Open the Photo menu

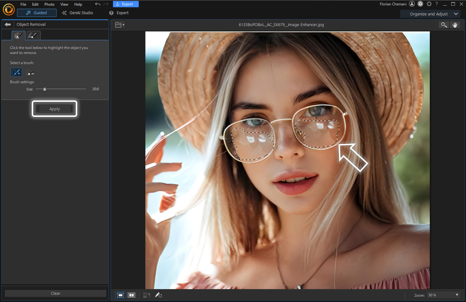tap(49, 4)
